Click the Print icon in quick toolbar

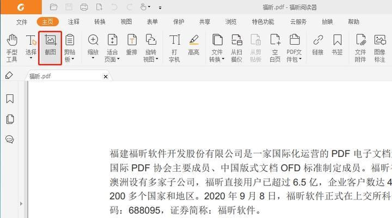pyautogui.click(x=84, y=7)
